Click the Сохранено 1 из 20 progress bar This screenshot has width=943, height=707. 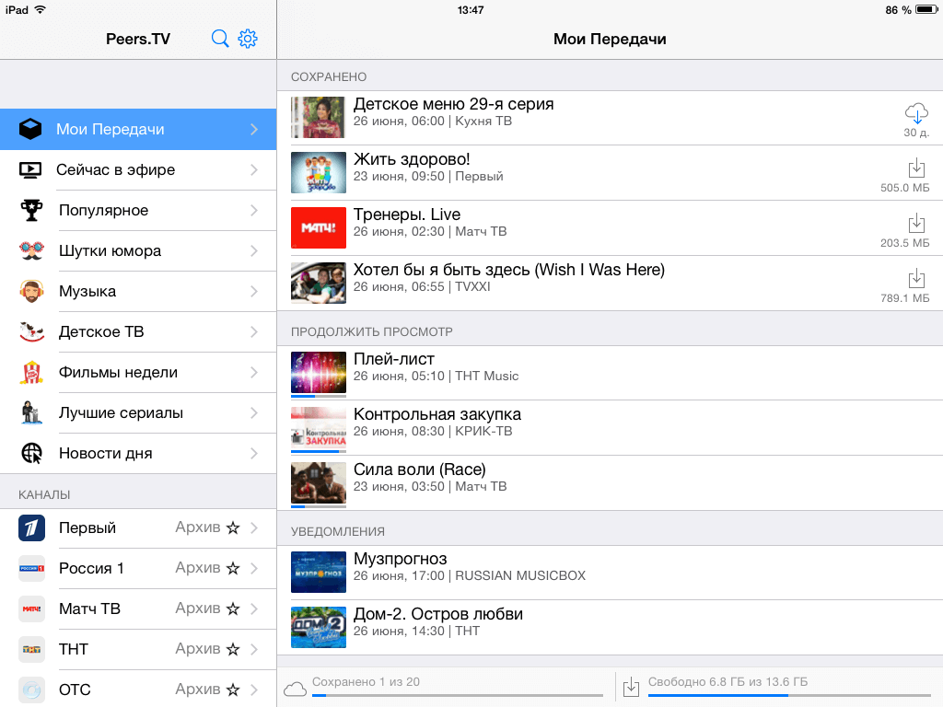[x=458, y=696]
